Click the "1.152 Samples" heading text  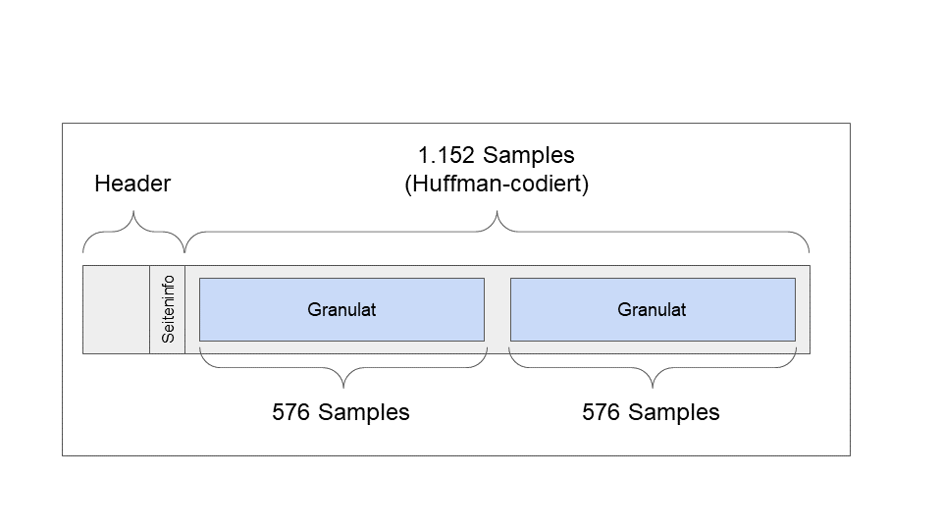[496, 155]
